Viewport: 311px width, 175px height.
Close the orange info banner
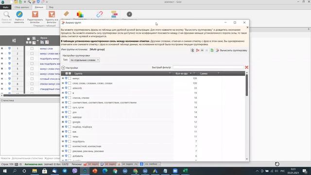247,27
